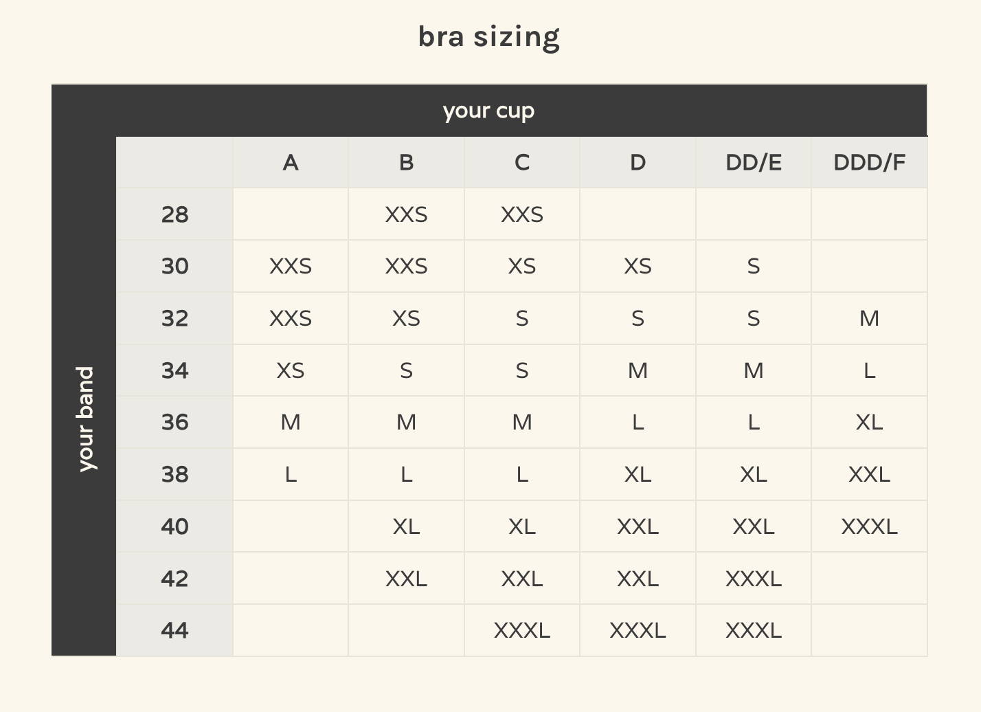Click the DDD/F cup column header
The width and height of the screenshot is (981, 712).
point(869,162)
